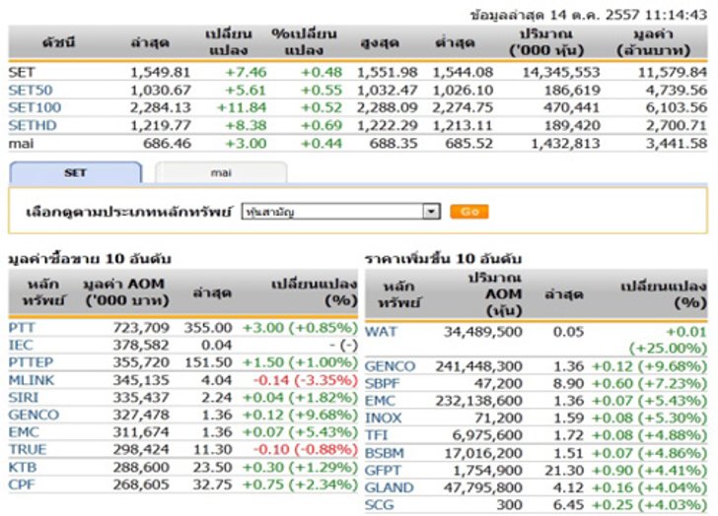718x516 pixels.
Task: Open IEC stock link
Action: [x=21, y=345]
